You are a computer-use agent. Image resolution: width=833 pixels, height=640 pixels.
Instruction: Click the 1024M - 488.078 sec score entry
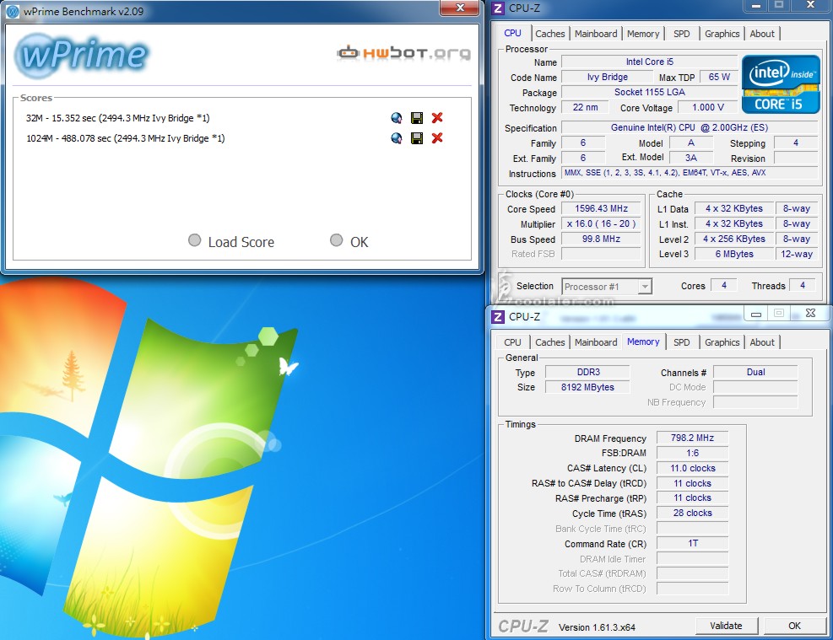coord(126,138)
